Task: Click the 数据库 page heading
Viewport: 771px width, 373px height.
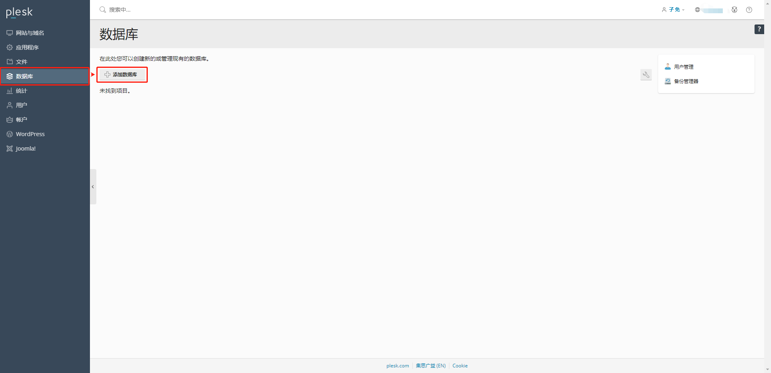Action: tap(118, 34)
